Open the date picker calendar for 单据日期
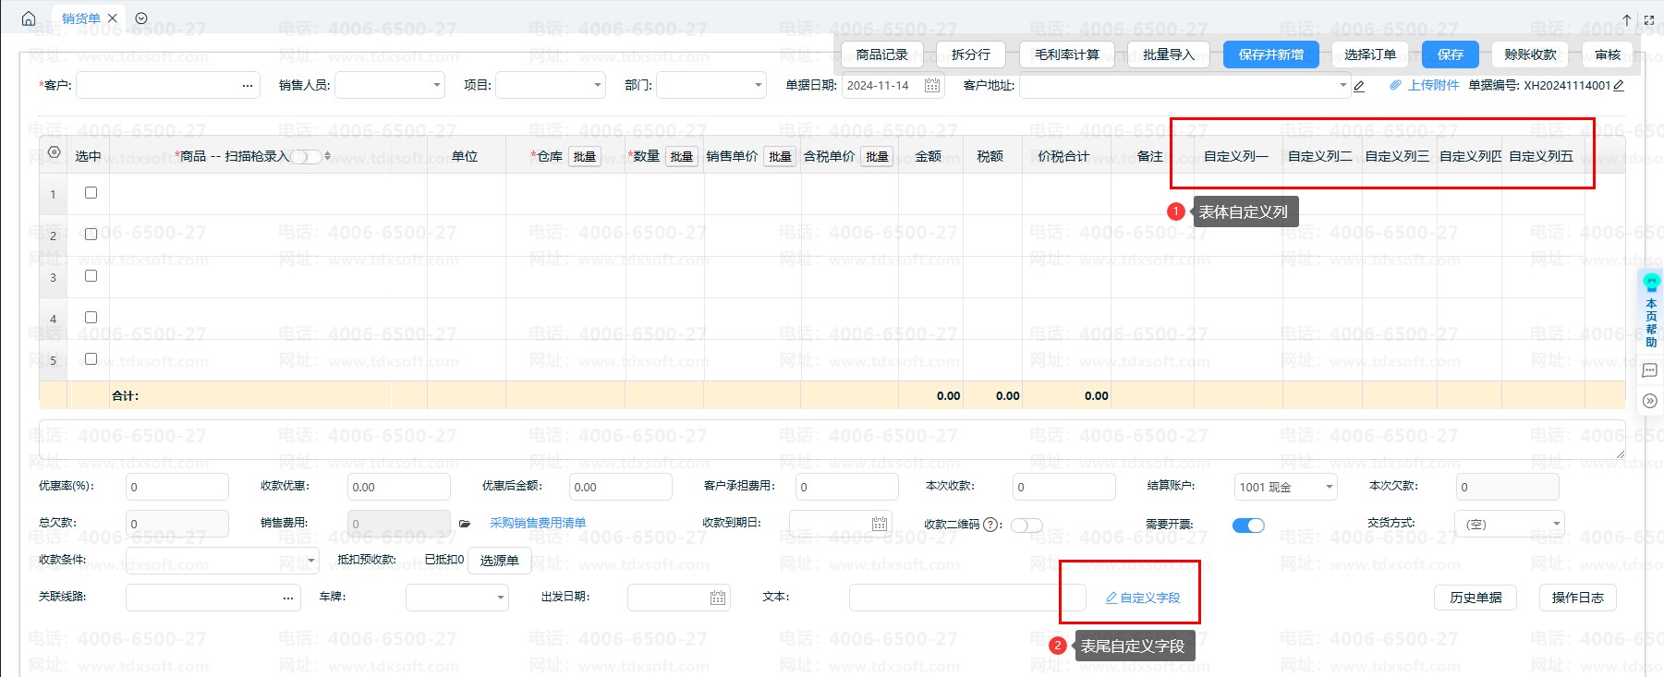 tap(932, 86)
